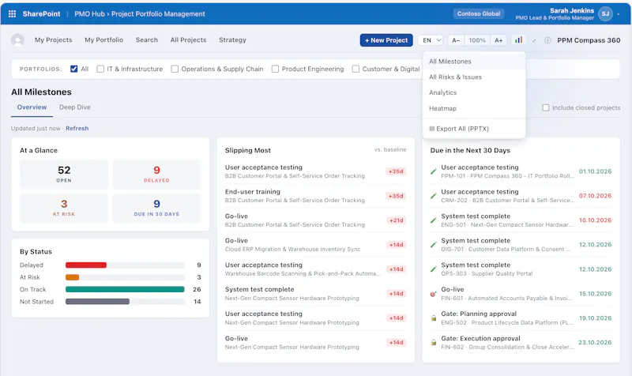Click the grey user profile avatar

[17, 40]
